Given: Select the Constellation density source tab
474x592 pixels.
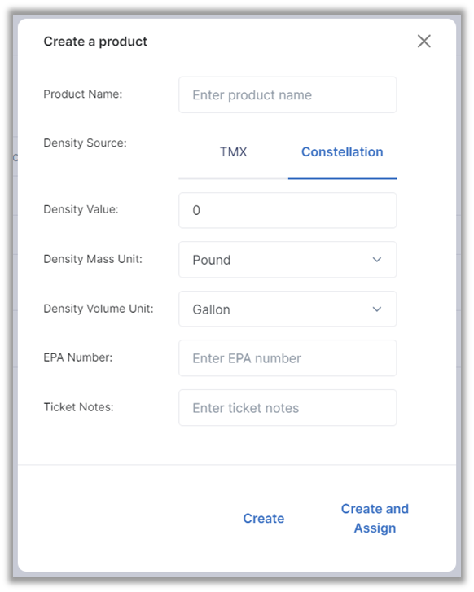Looking at the screenshot, I should 342,152.
